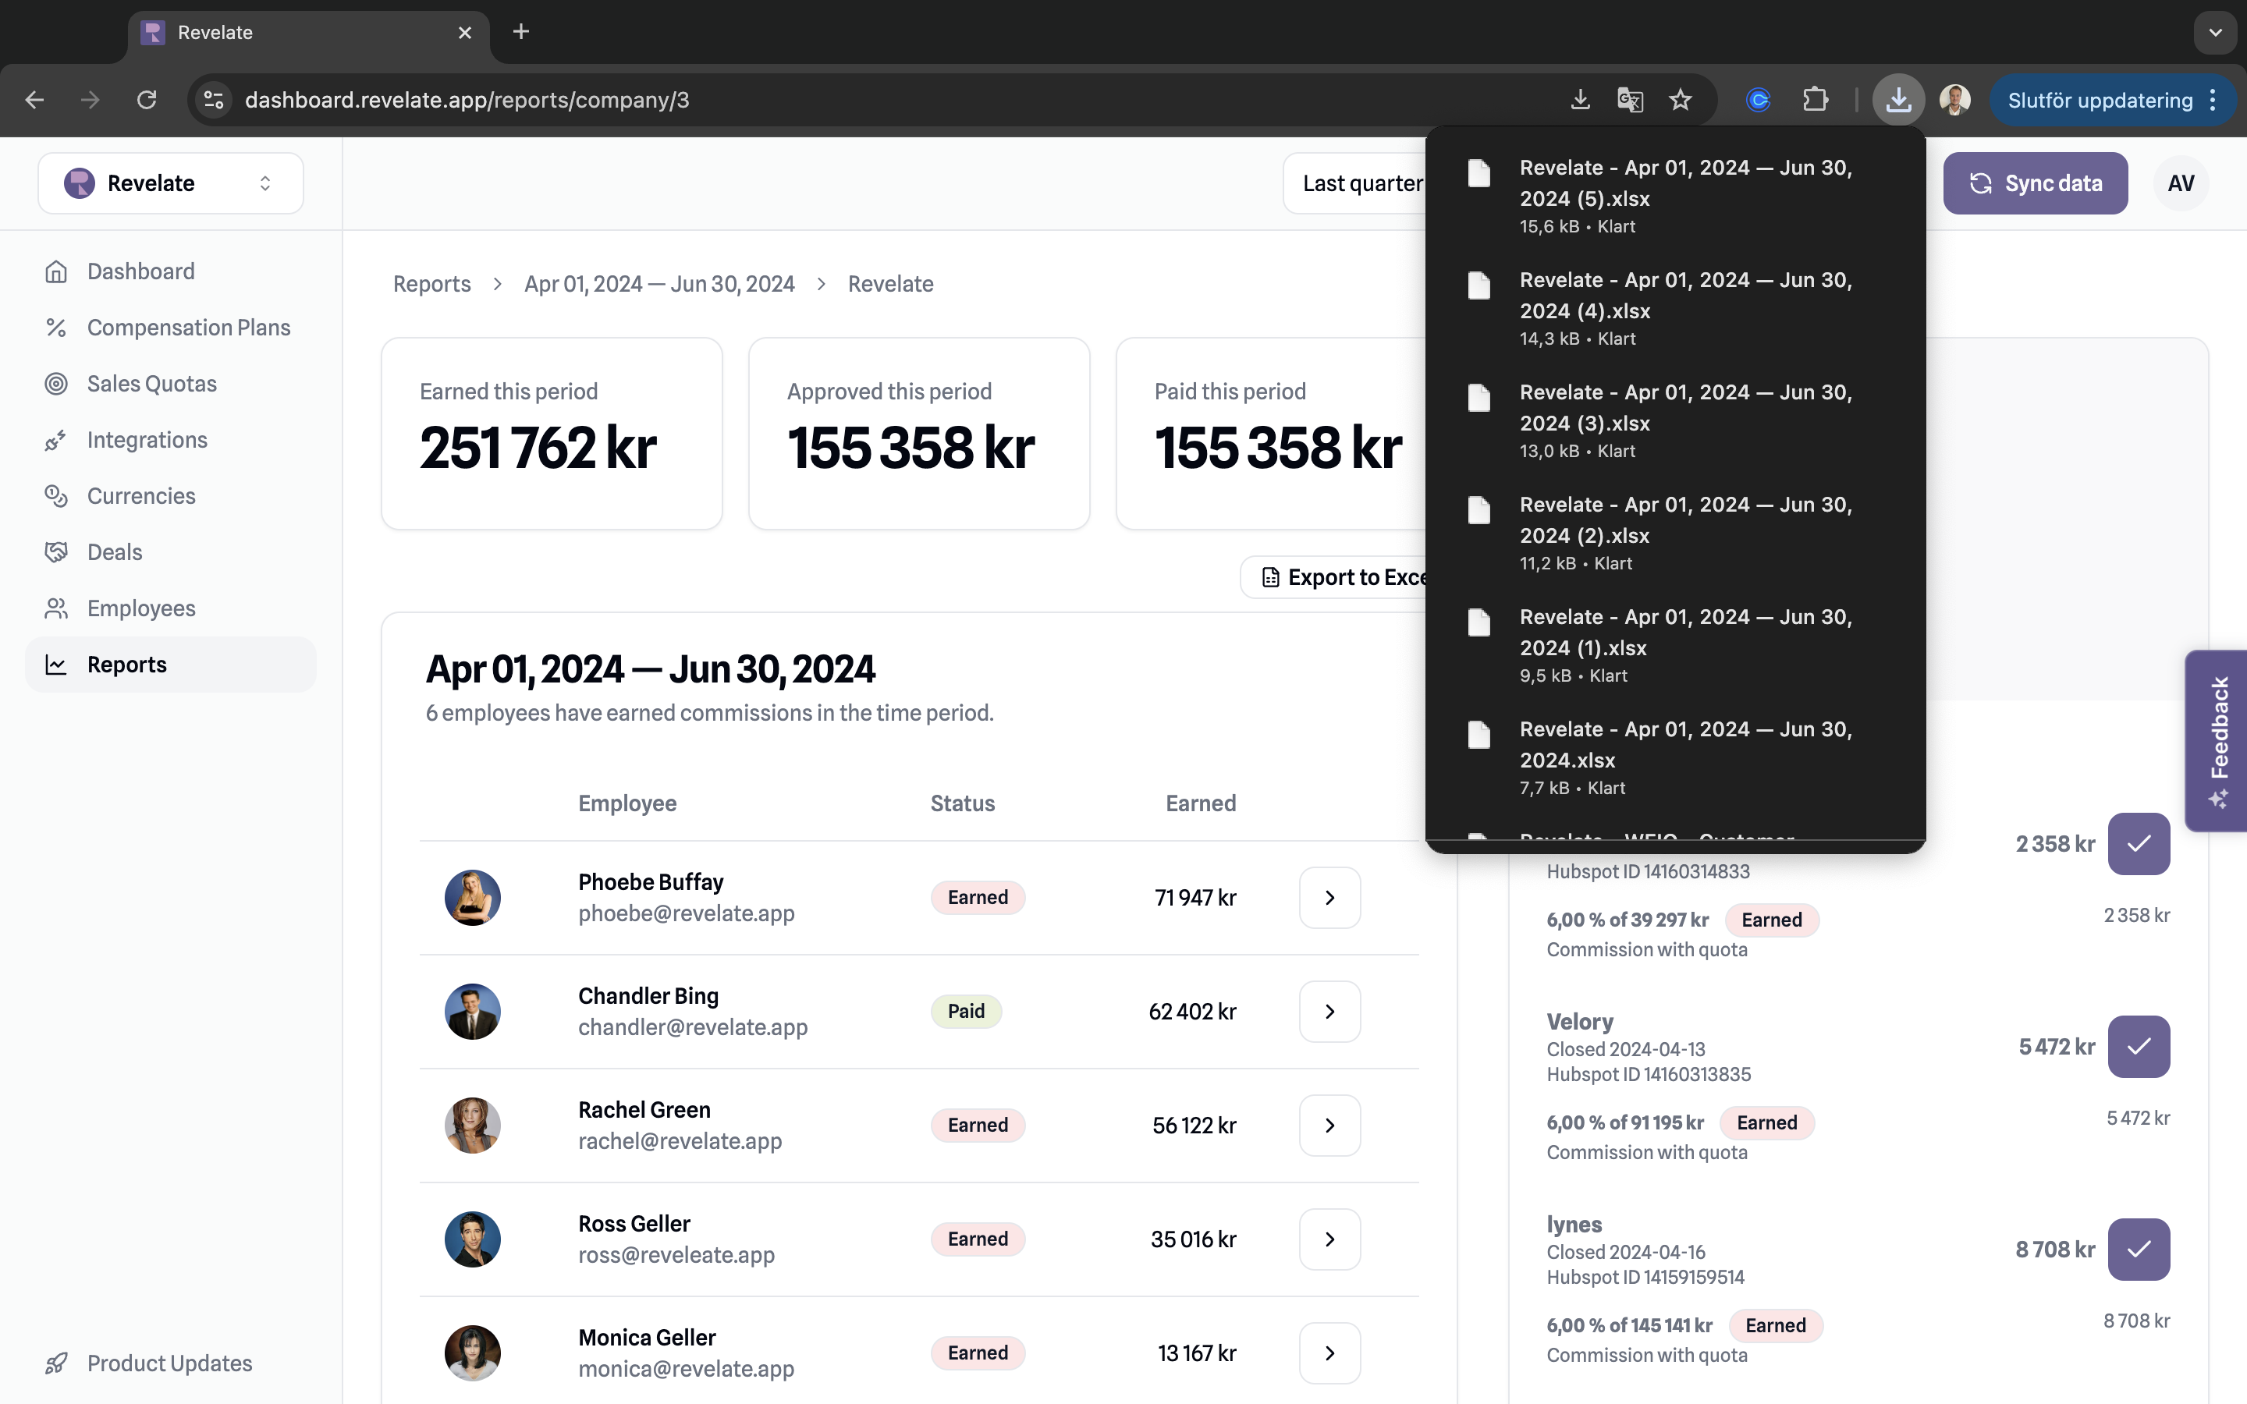Open downloaded file ending (5).xlsx
The width and height of the screenshot is (2247, 1404).
coord(1684,184)
